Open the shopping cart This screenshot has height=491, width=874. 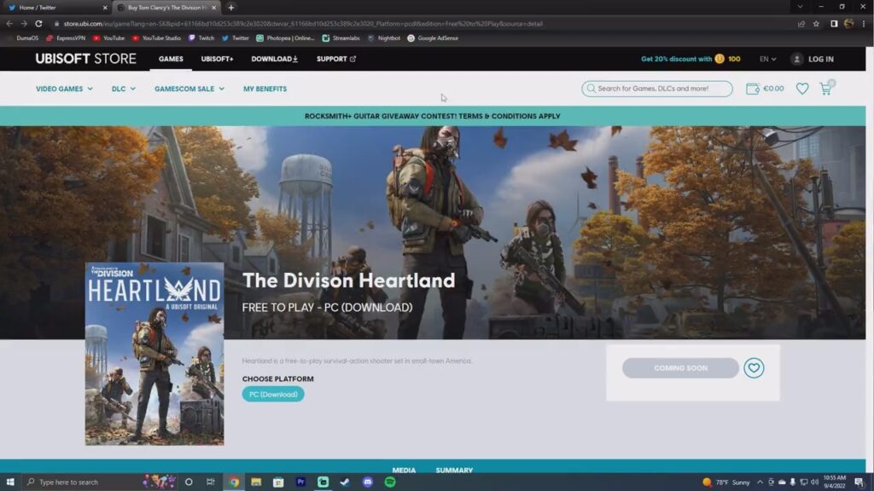tap(824, 88)
